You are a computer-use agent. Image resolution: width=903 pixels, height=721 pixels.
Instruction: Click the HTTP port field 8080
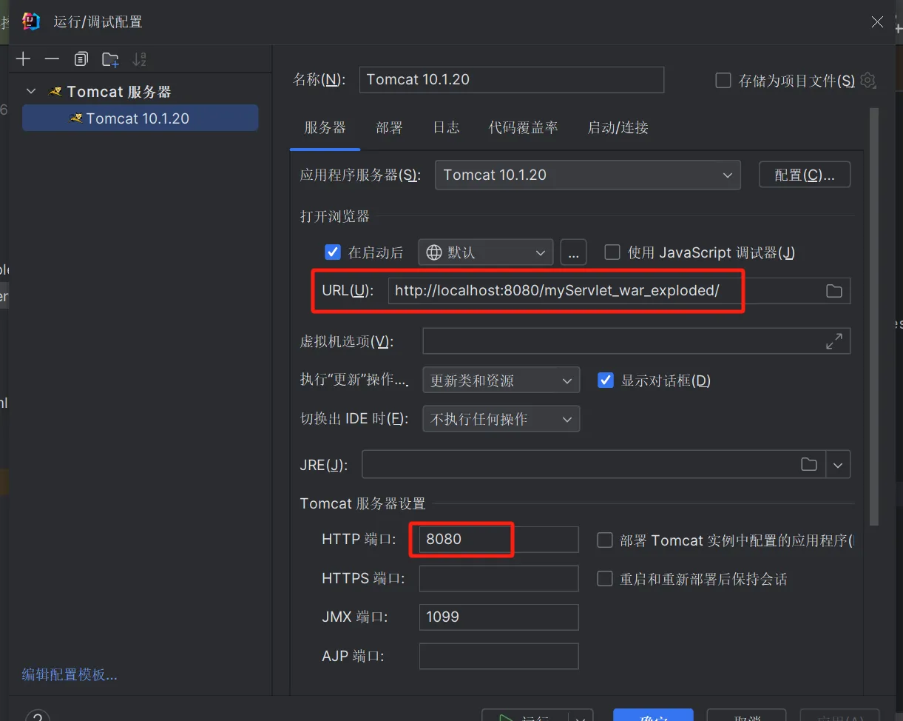click(498, 540)
